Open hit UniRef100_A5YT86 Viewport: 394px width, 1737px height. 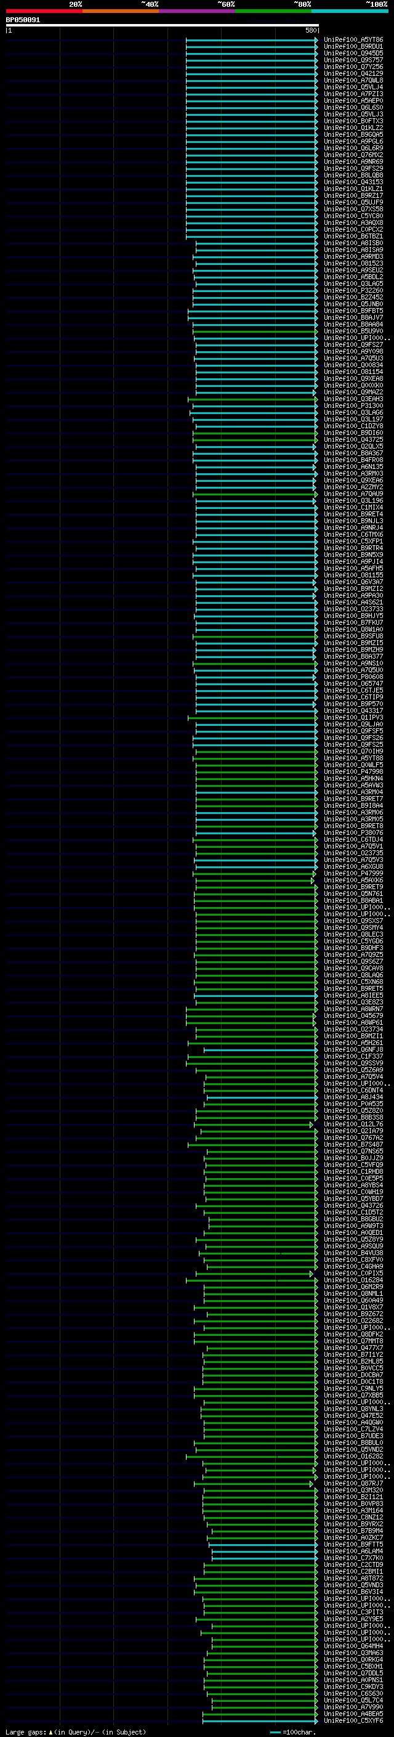coord(353,40)
